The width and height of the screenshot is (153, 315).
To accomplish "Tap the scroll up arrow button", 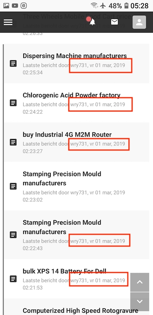I will coord(140,282).
